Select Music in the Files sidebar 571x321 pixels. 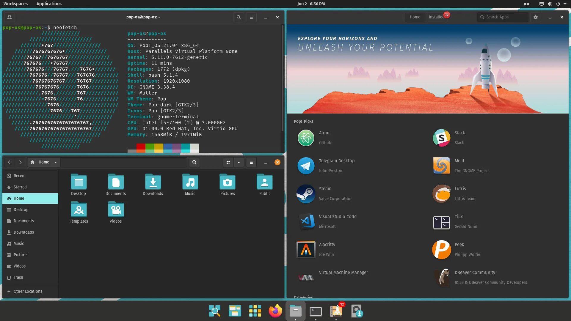30,244
